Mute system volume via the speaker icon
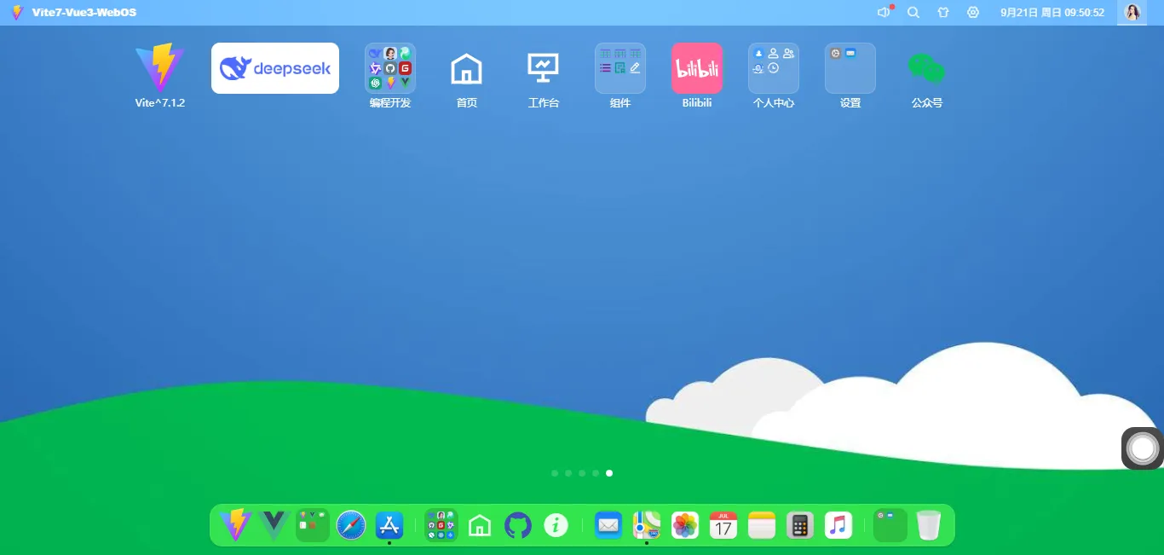 pyautogui.click(x=883, y=12)
